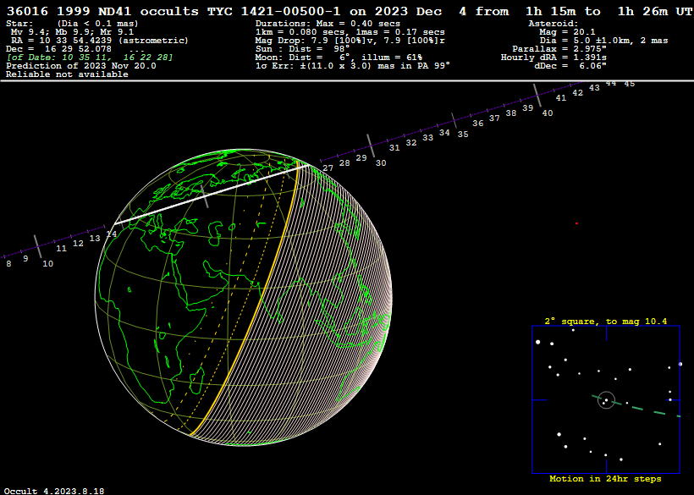Select minute label 28 on the path
Viewport: 694px width, 495px height.
[344, 163]
